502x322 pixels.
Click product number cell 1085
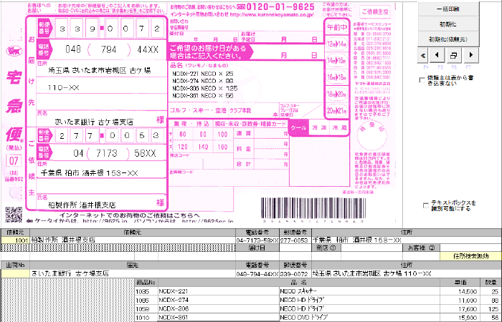pyautogui.click(x=146, y=300)
